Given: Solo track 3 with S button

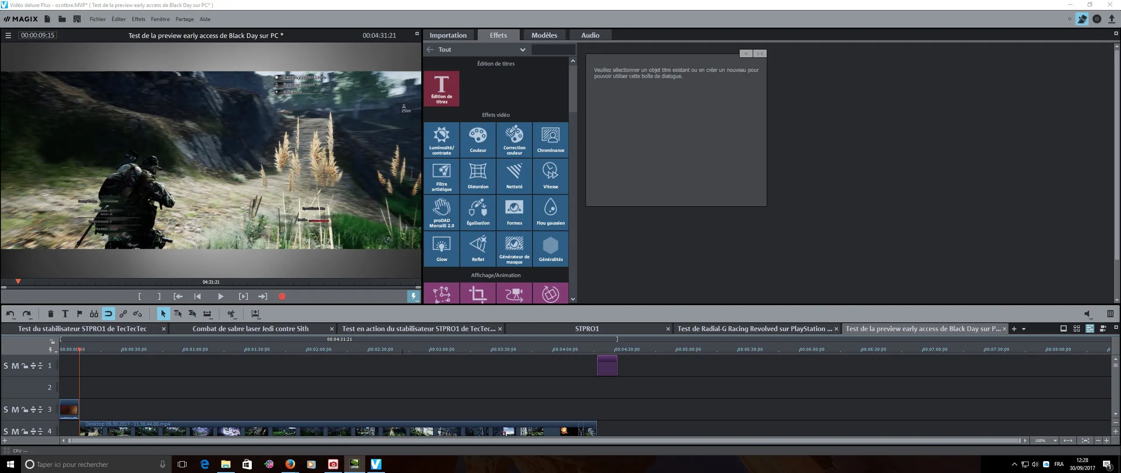Looking at the screenshot, I should click(6, 409).
